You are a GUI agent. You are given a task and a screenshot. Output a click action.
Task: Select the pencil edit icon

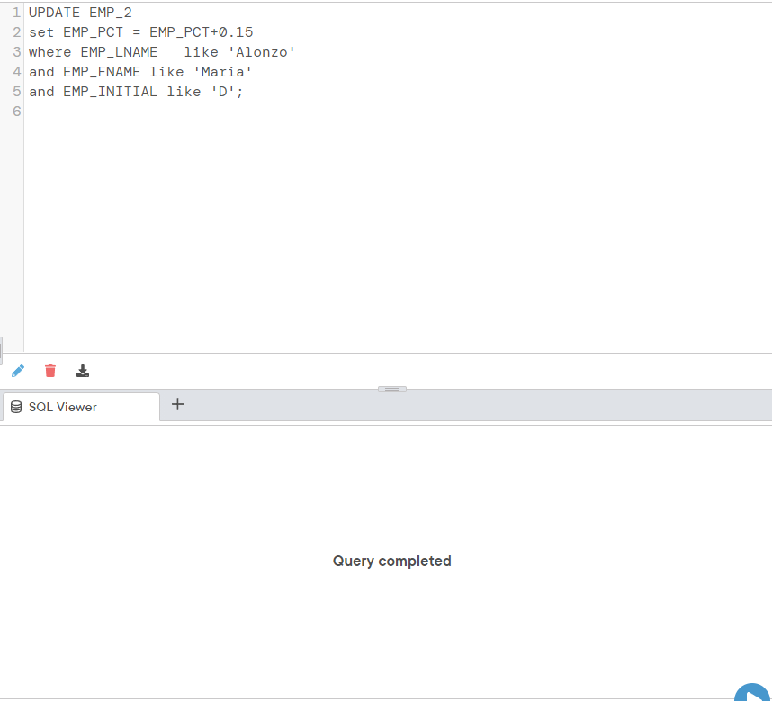[17, 371]
